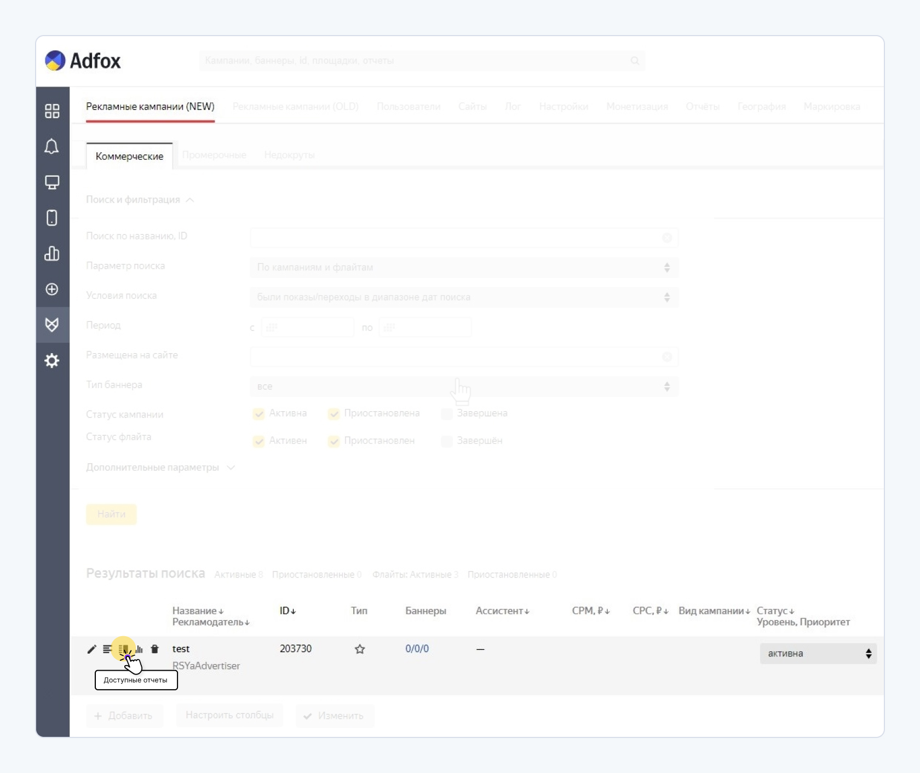Open the Настройки tab
This screenshot has height=773, width=920.
tap(563, 107)
